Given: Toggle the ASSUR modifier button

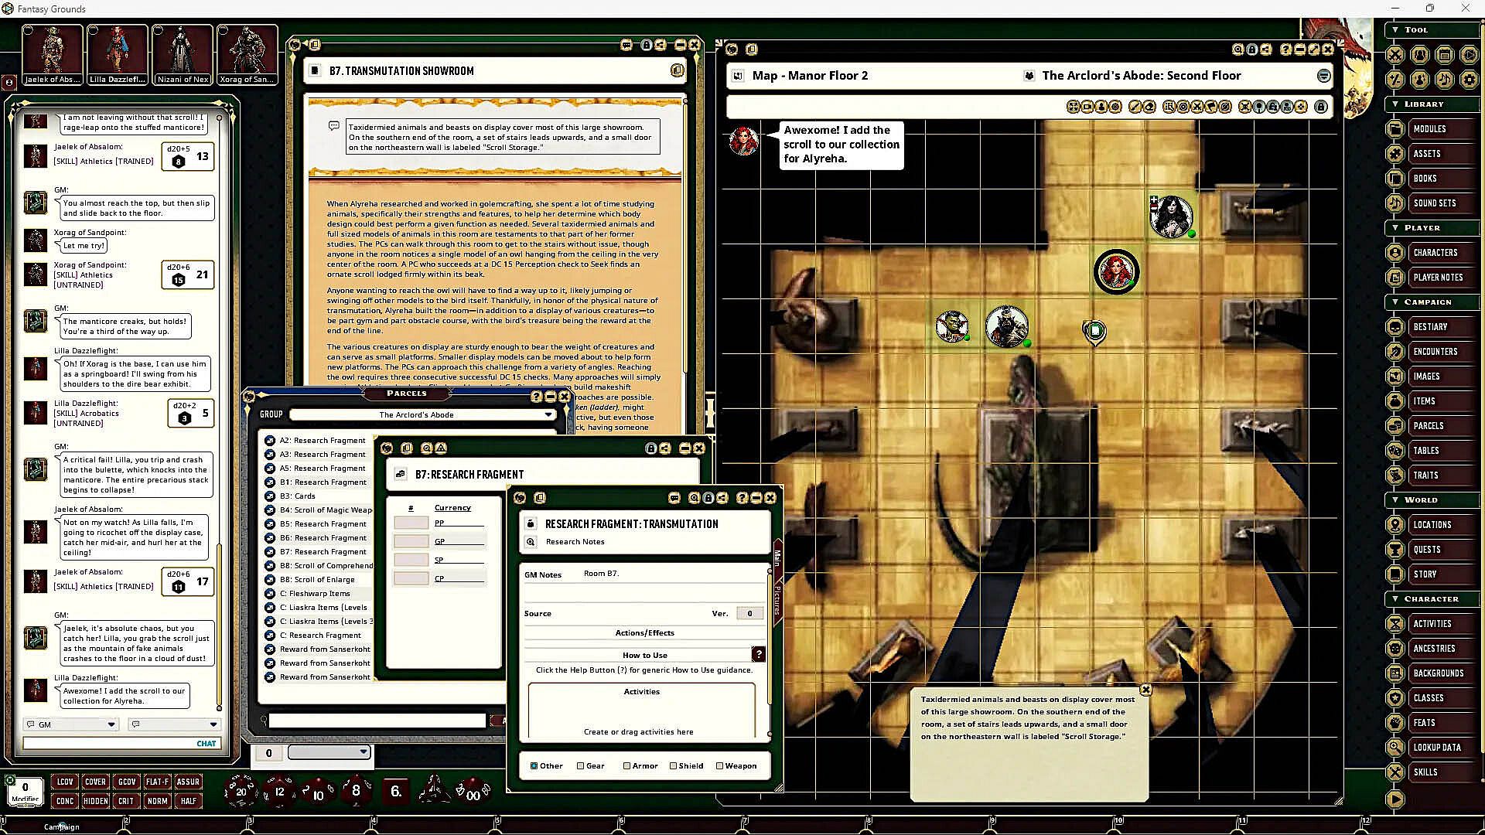Looking at the screenshot, I should click(188, 782).
